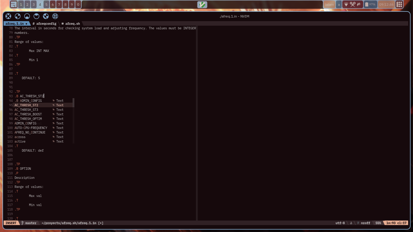Screen dimensions: 413x232
Task: Switch to the afreq.sh buffer tab
Action: coord(72,24)
